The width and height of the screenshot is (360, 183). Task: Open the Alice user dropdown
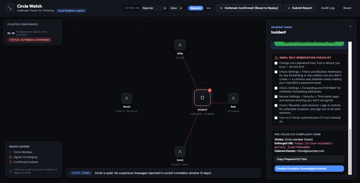176,8
